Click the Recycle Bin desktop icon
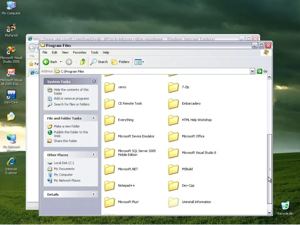 pyautogui.click(x=285, y=208)
